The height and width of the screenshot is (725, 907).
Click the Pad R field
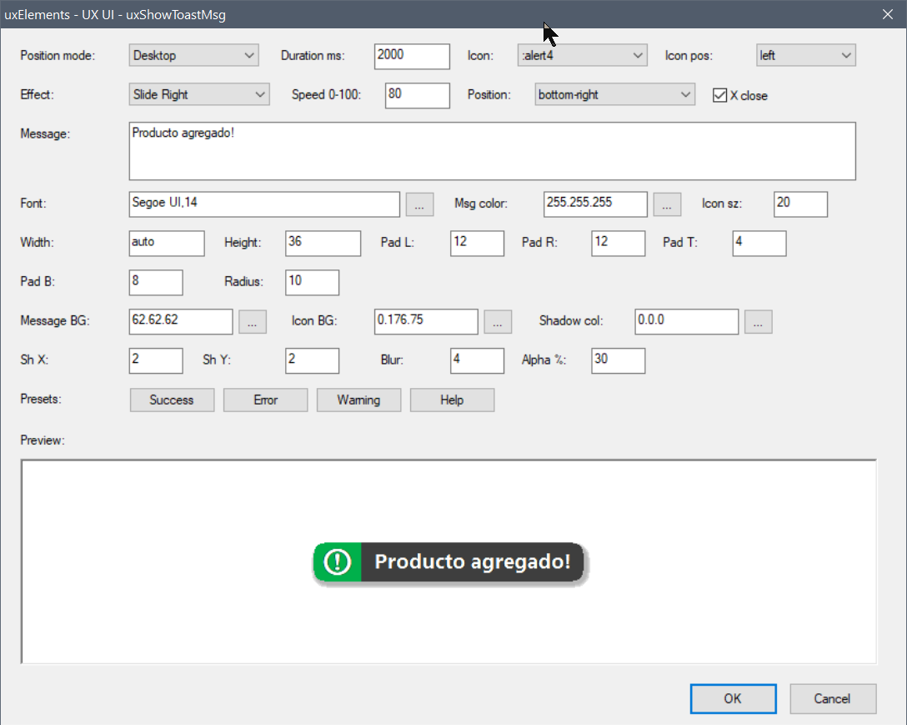(x=619, y=244)
